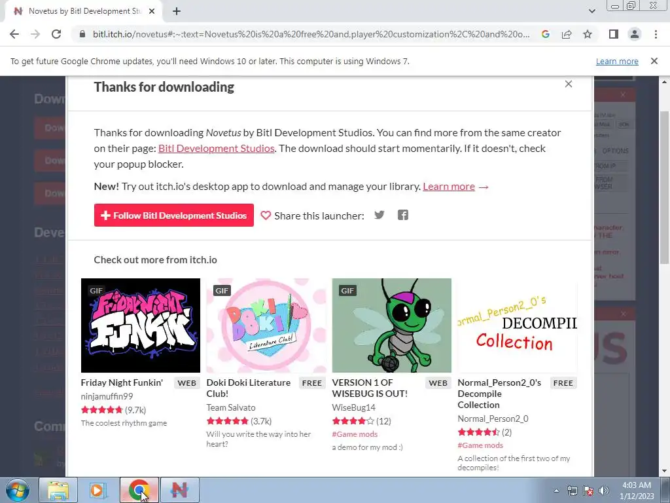The height and width of the screenshot is (503, 670).
Task: Reload the current page
Action: (x=56, y=34)
